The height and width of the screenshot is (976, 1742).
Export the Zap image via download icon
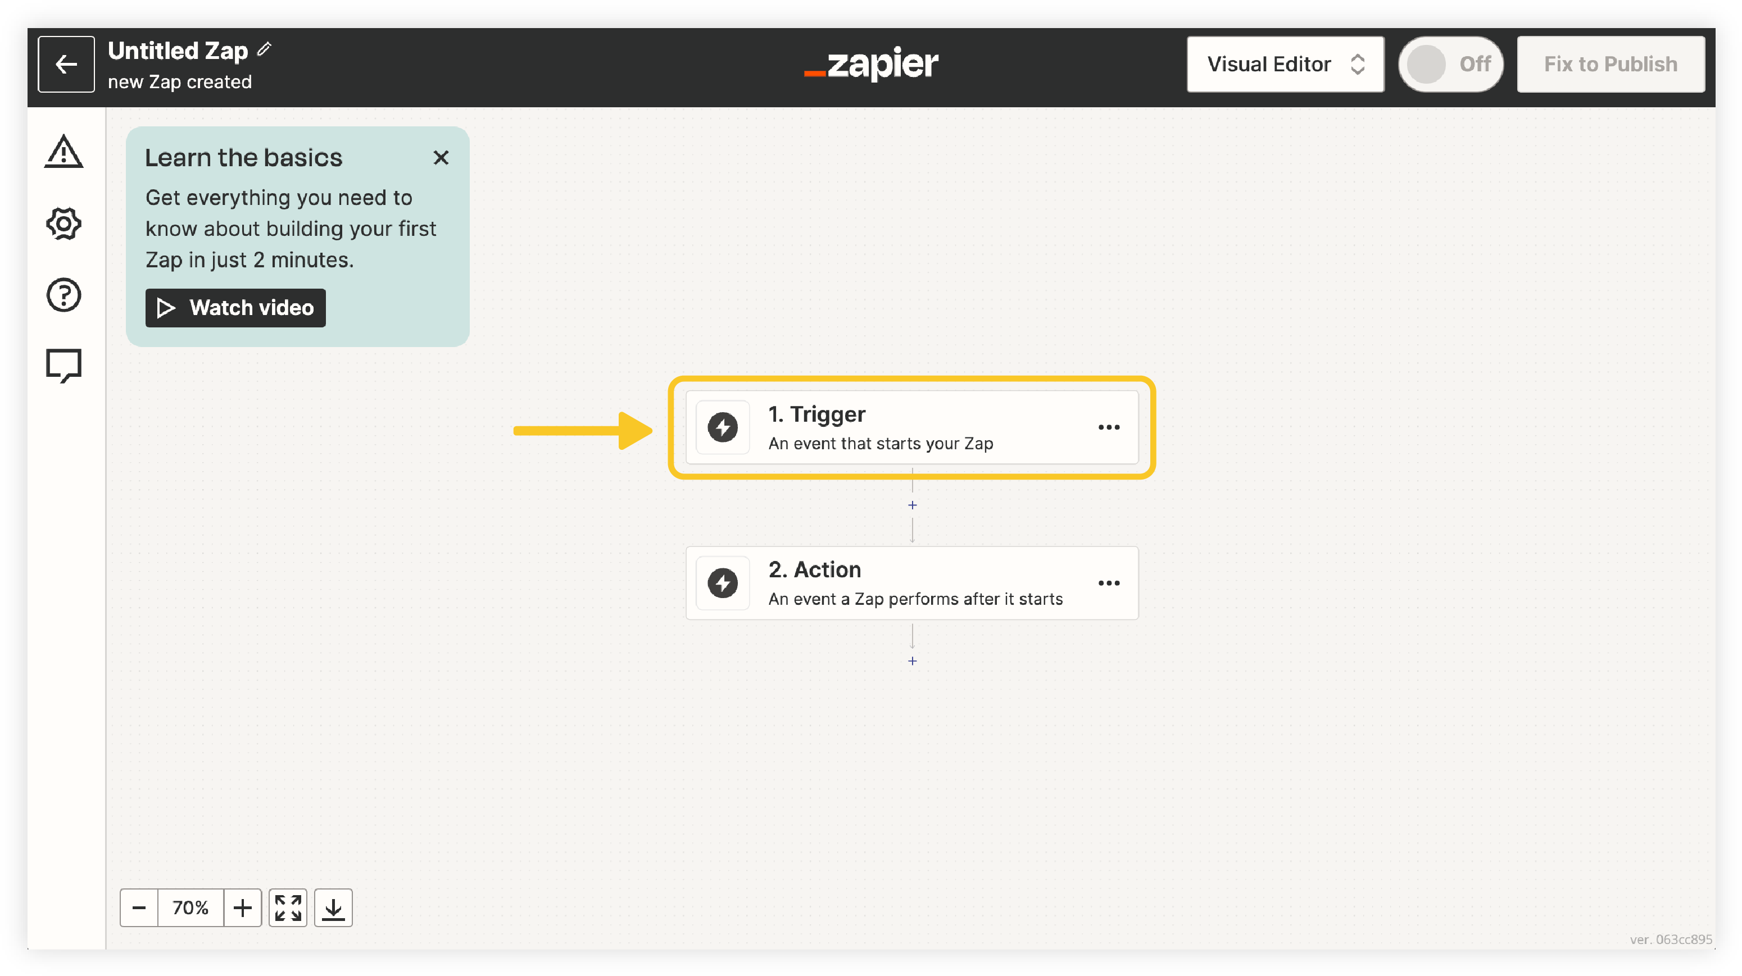pos(333,907)
